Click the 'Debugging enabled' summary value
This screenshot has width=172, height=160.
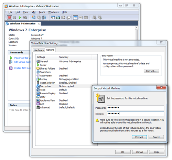point(69,79)
